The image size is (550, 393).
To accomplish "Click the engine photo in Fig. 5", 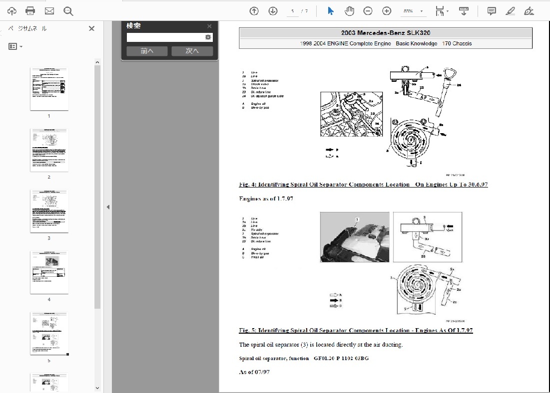I will click(355, 237).
